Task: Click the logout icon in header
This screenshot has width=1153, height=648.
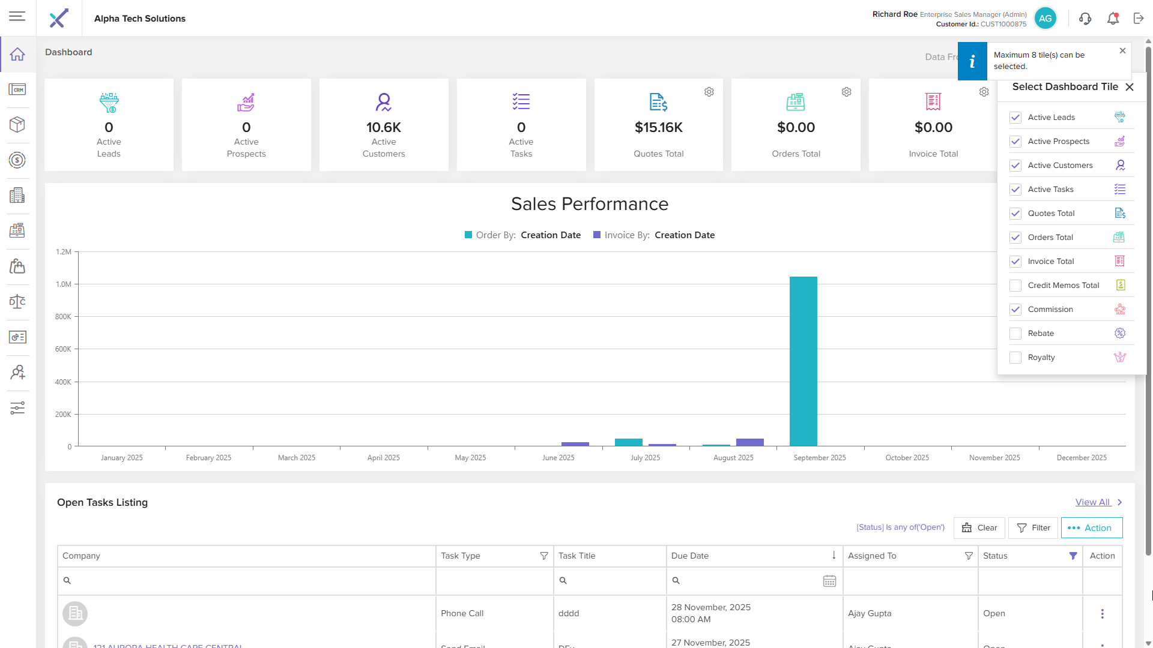Action: tap(1139, 19)
